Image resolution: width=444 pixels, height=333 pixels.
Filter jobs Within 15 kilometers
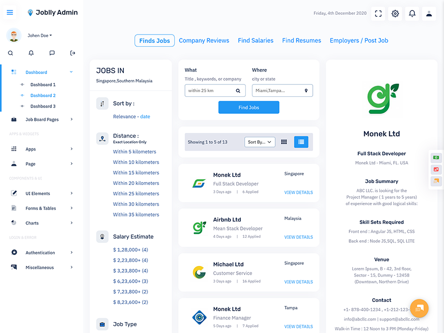(x=136, y=173)
